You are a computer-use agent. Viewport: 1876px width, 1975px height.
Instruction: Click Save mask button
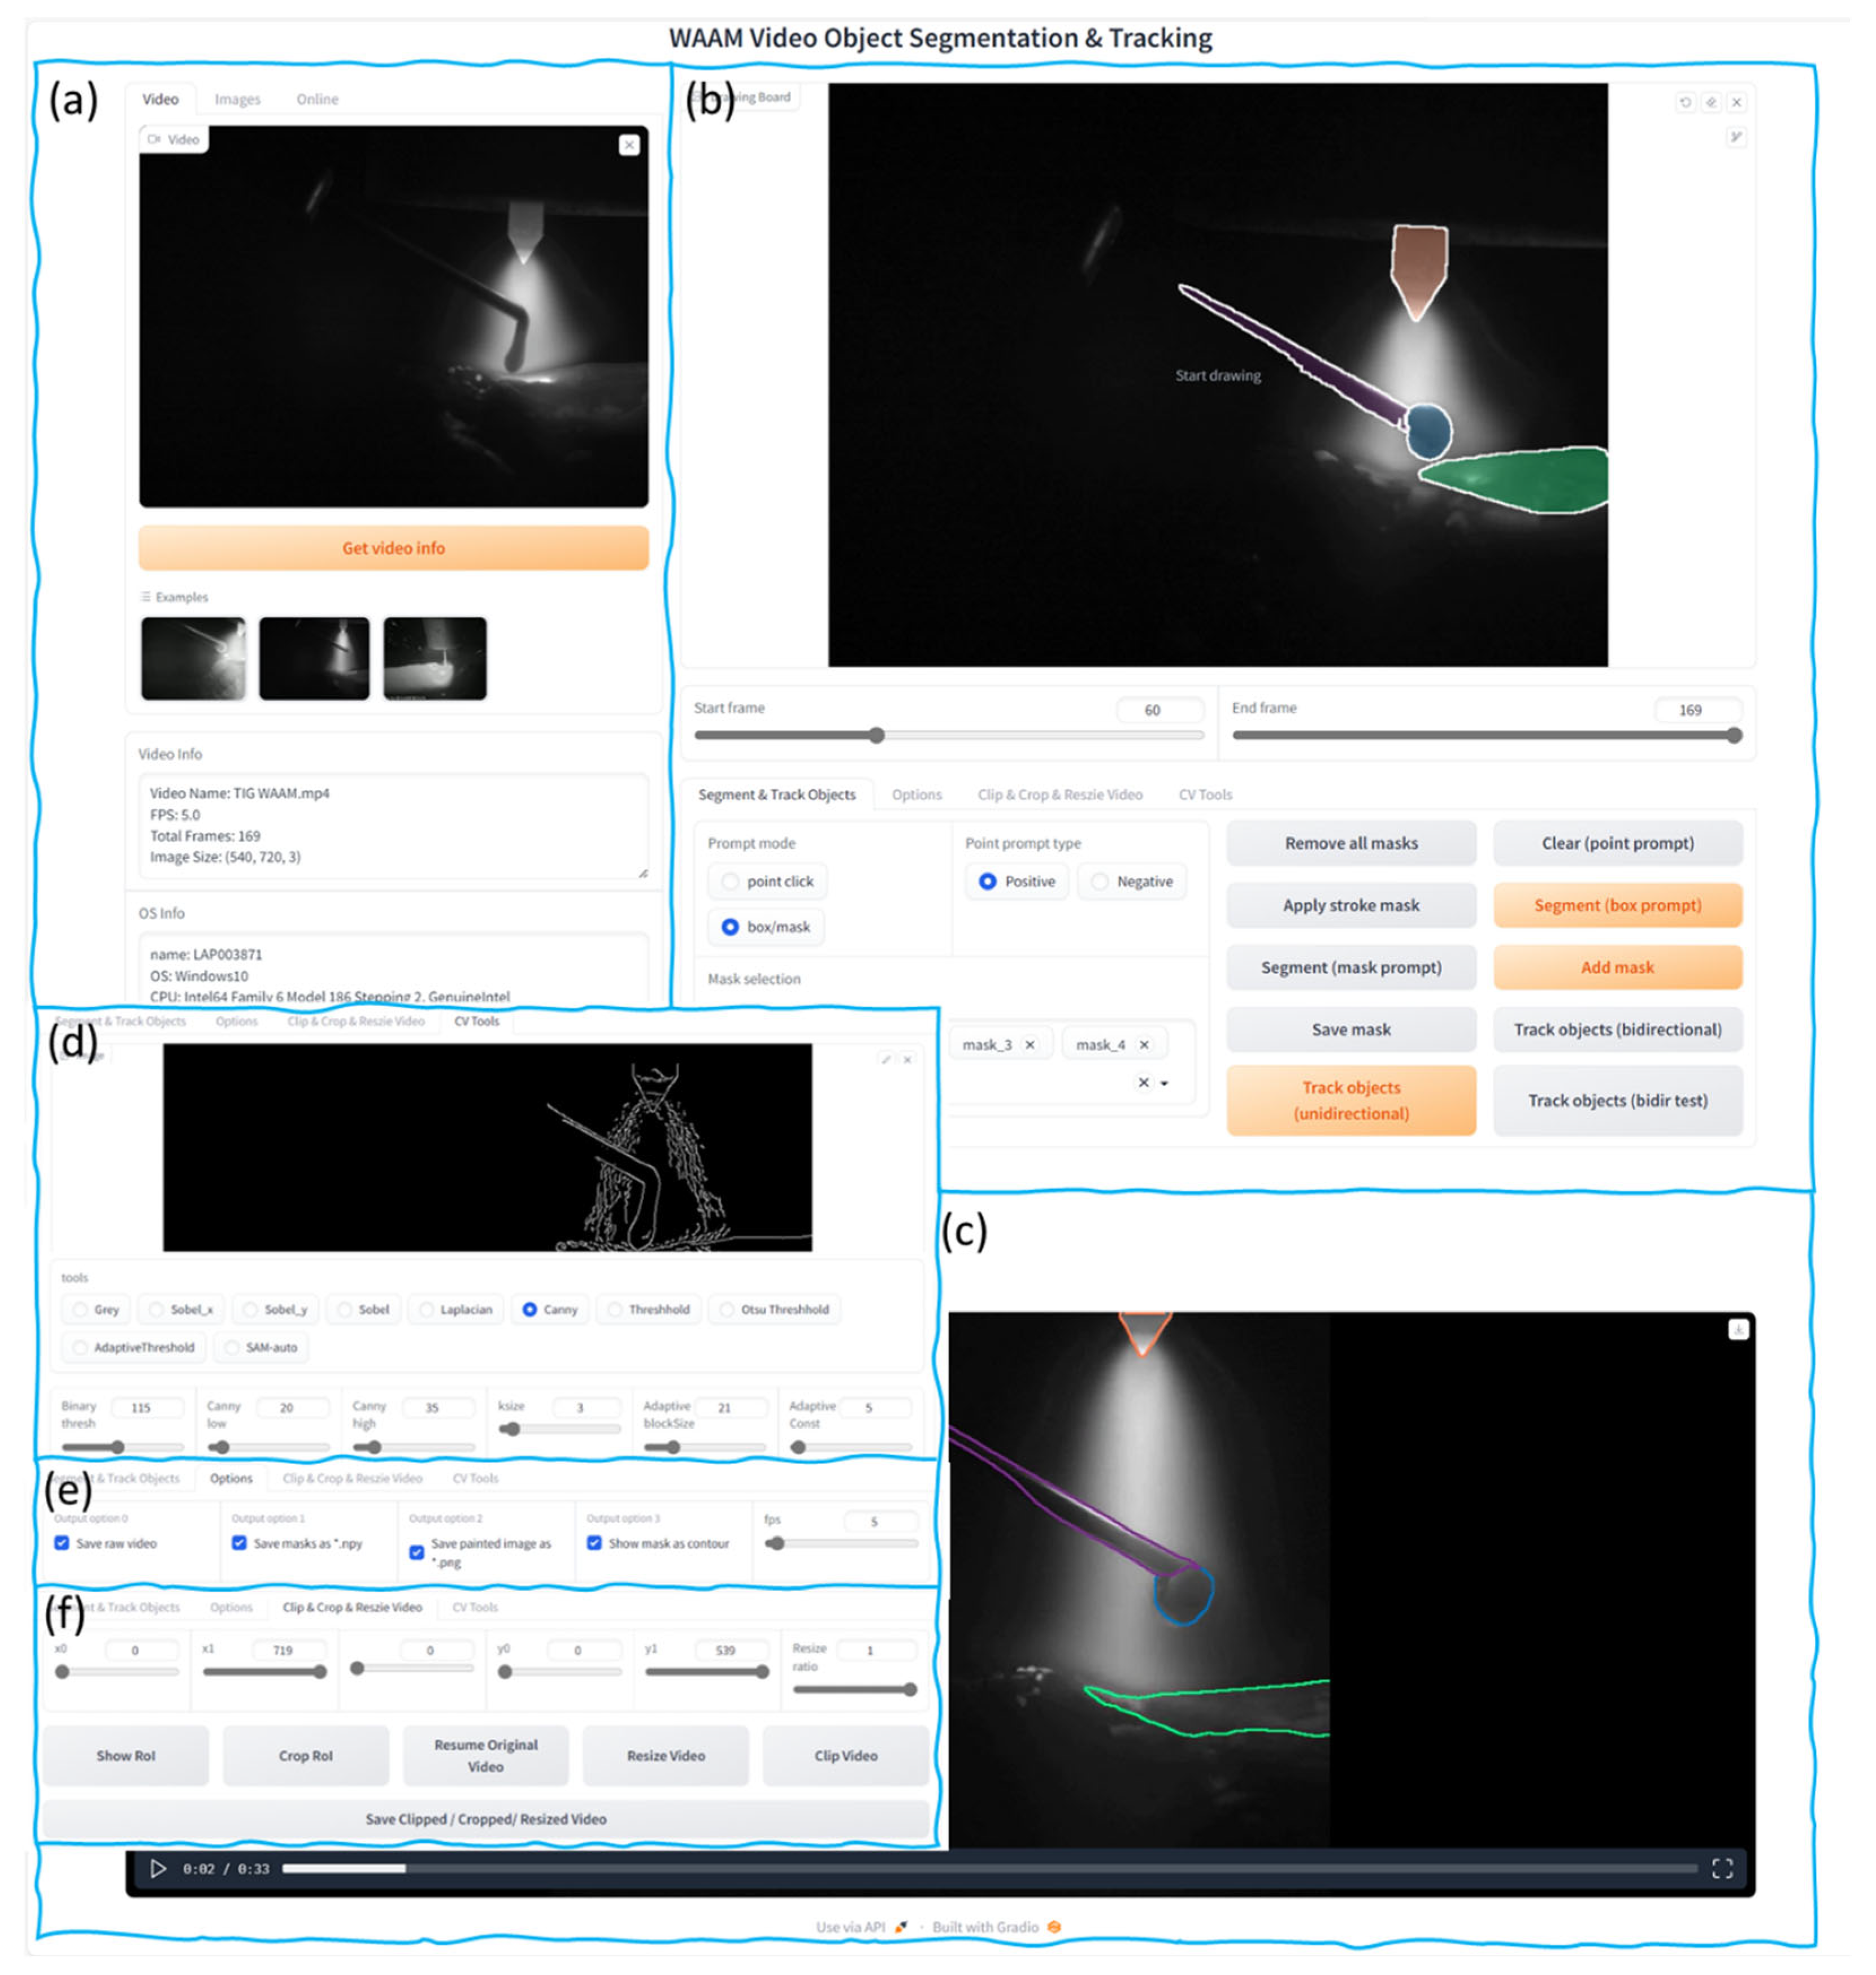coord(1351,1029)
